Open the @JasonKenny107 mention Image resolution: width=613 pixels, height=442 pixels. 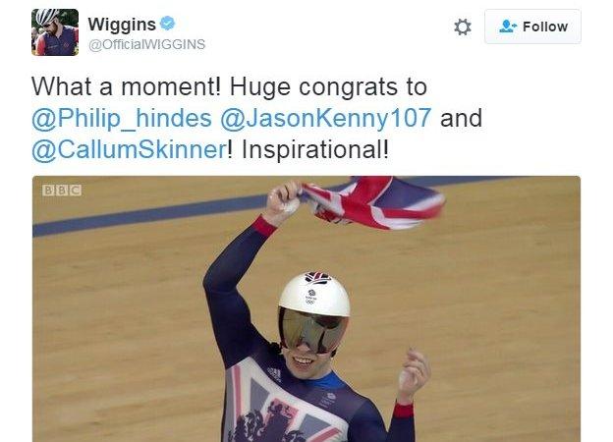326,119
